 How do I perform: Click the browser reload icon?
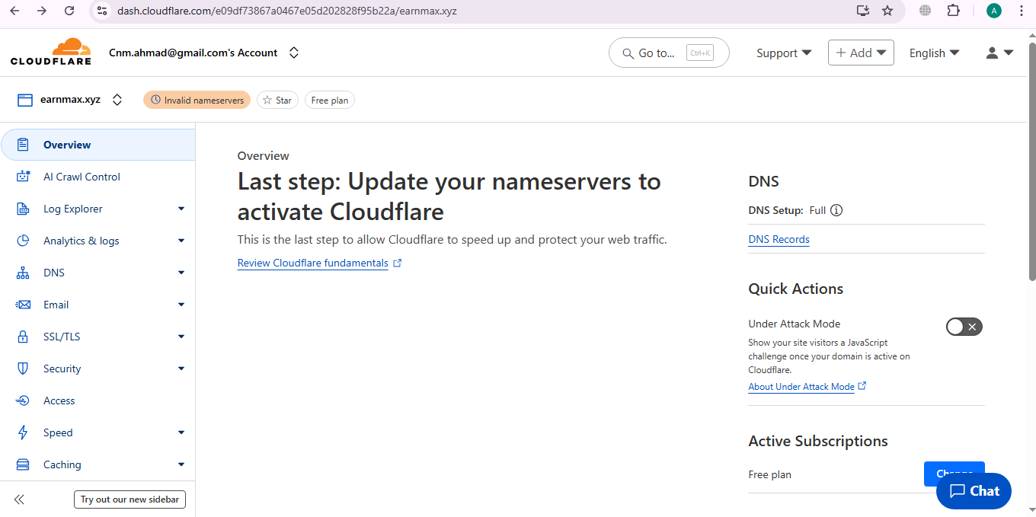pyautogui.click(x=69, y=11)
